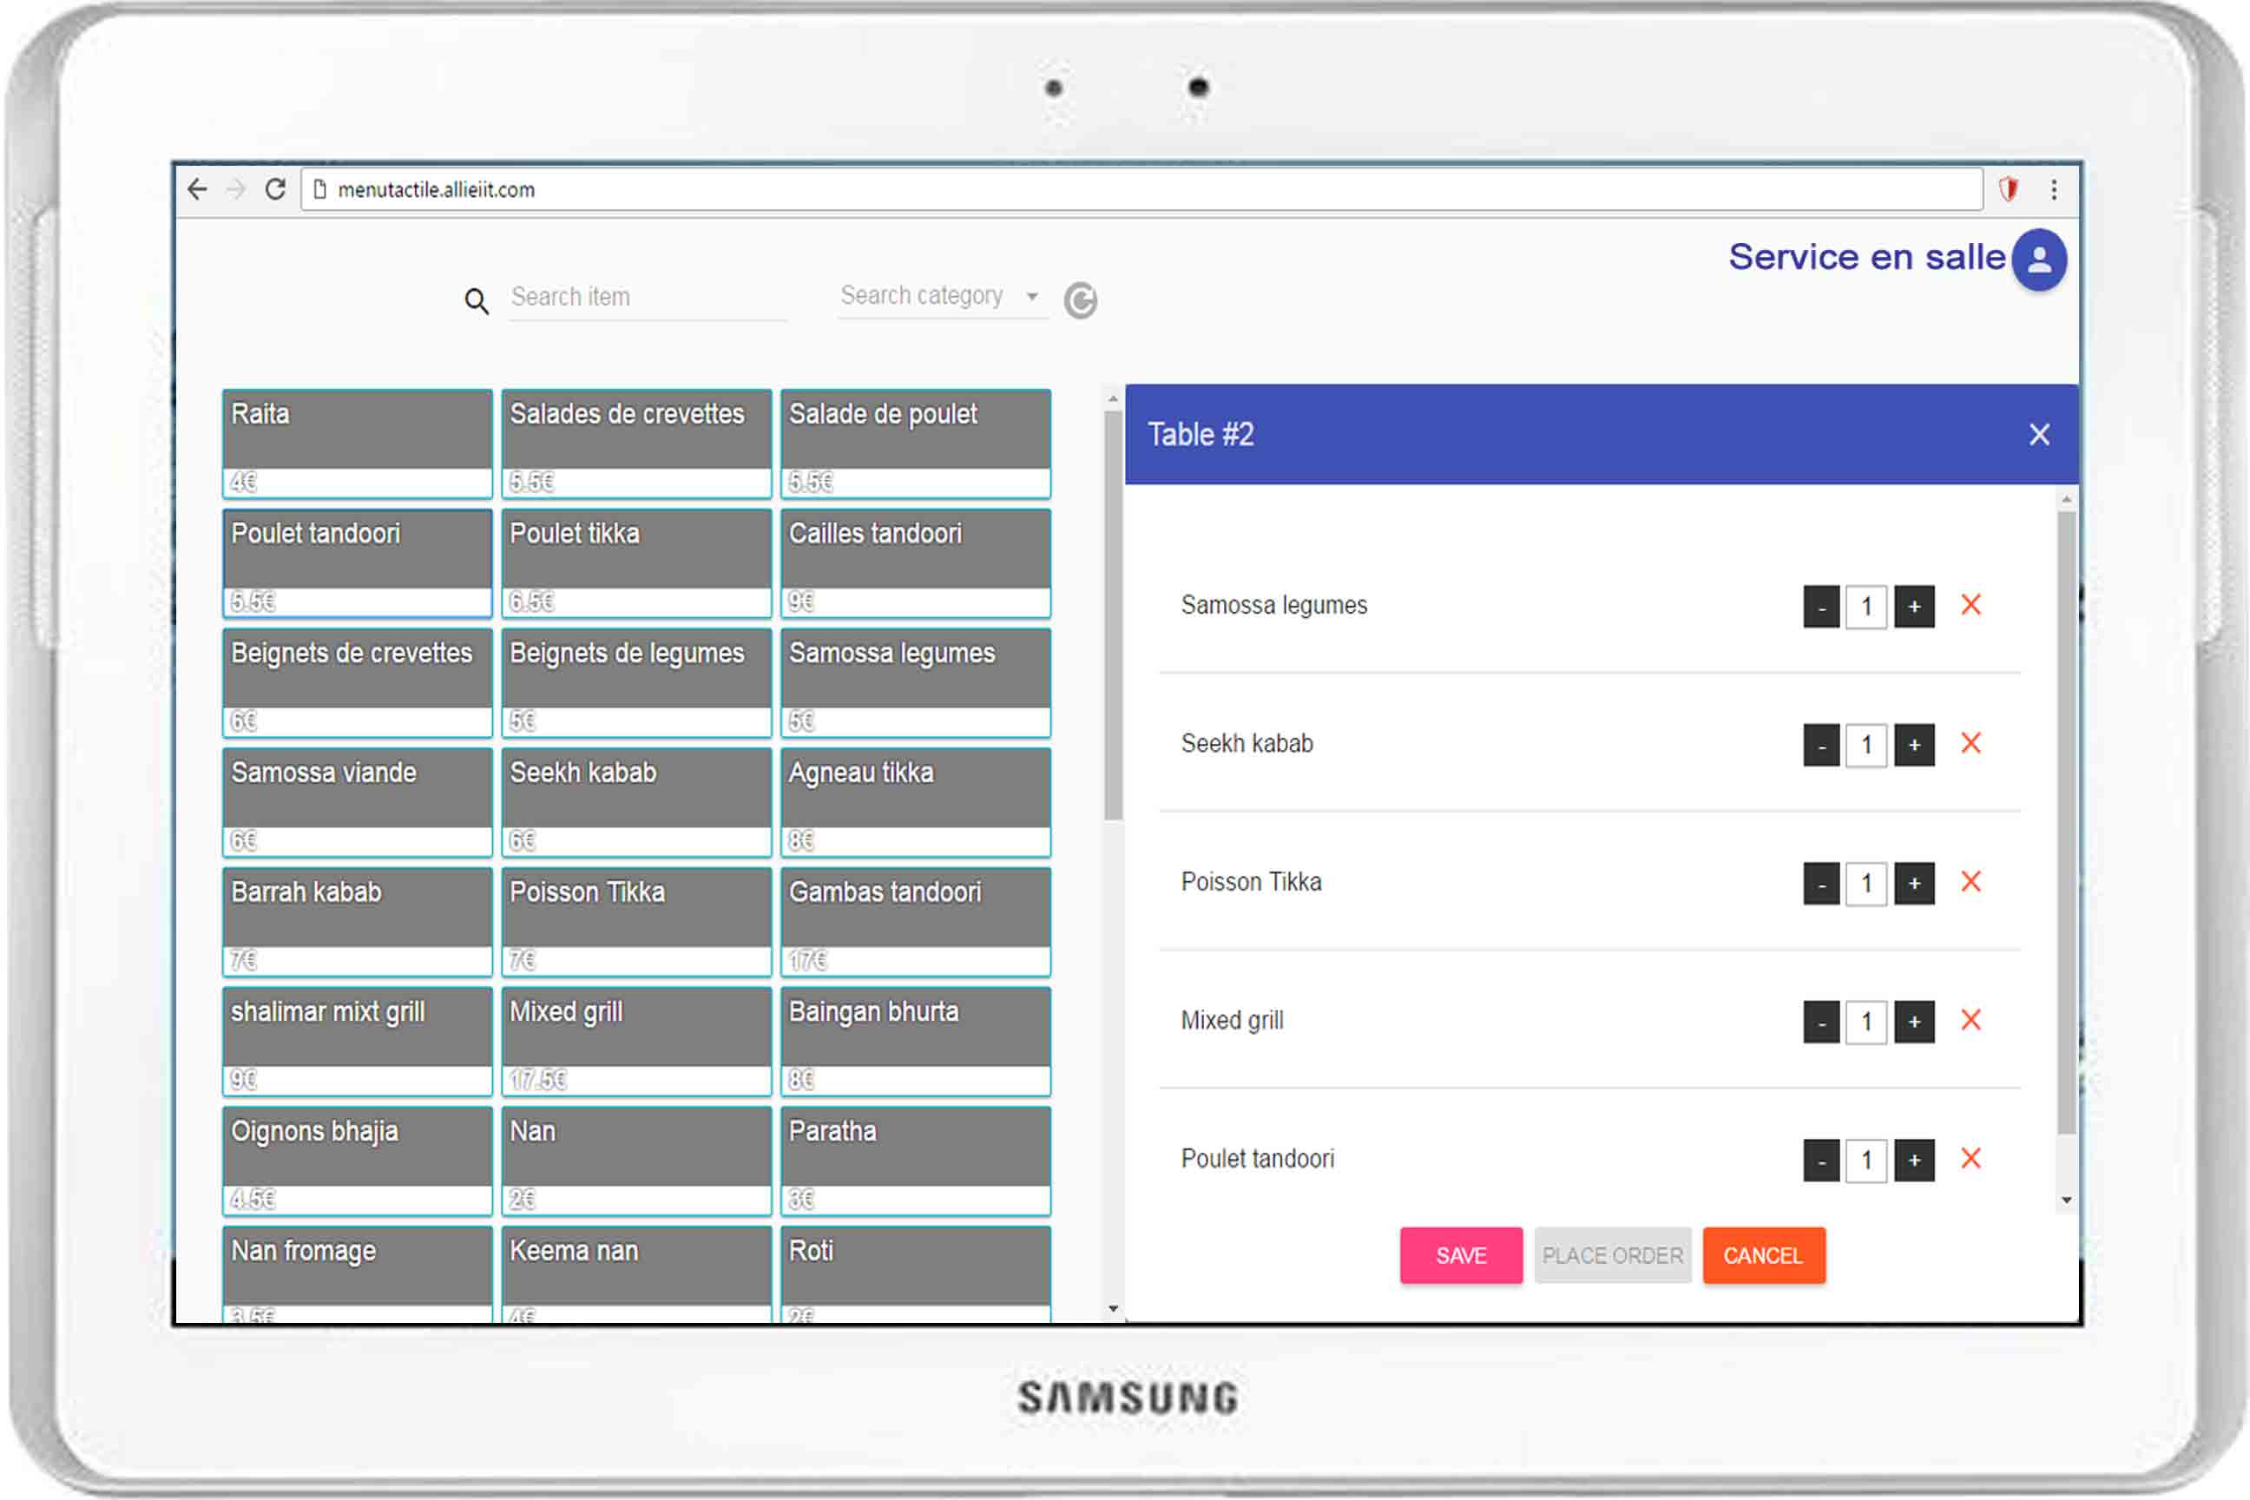Click the grey reset filter icon
The height and width of the screenshot is (1500, 2250).
pos(1080,300)
